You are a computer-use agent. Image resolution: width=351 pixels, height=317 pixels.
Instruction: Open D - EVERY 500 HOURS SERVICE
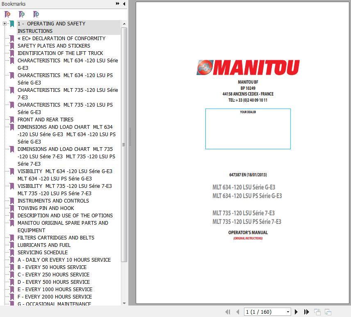(54, 282)
